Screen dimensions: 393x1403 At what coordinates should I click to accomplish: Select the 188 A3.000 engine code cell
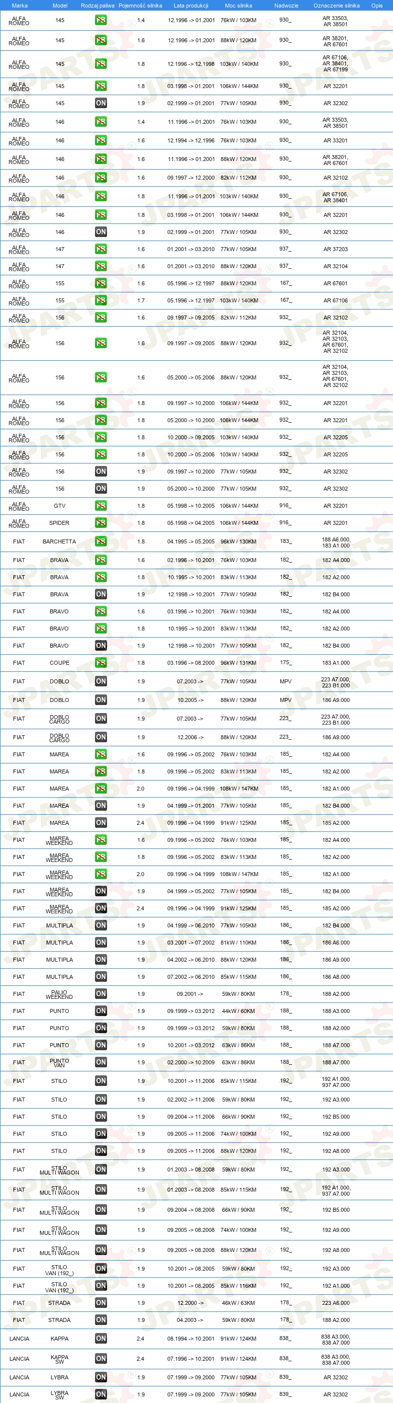pos(336,1011)
